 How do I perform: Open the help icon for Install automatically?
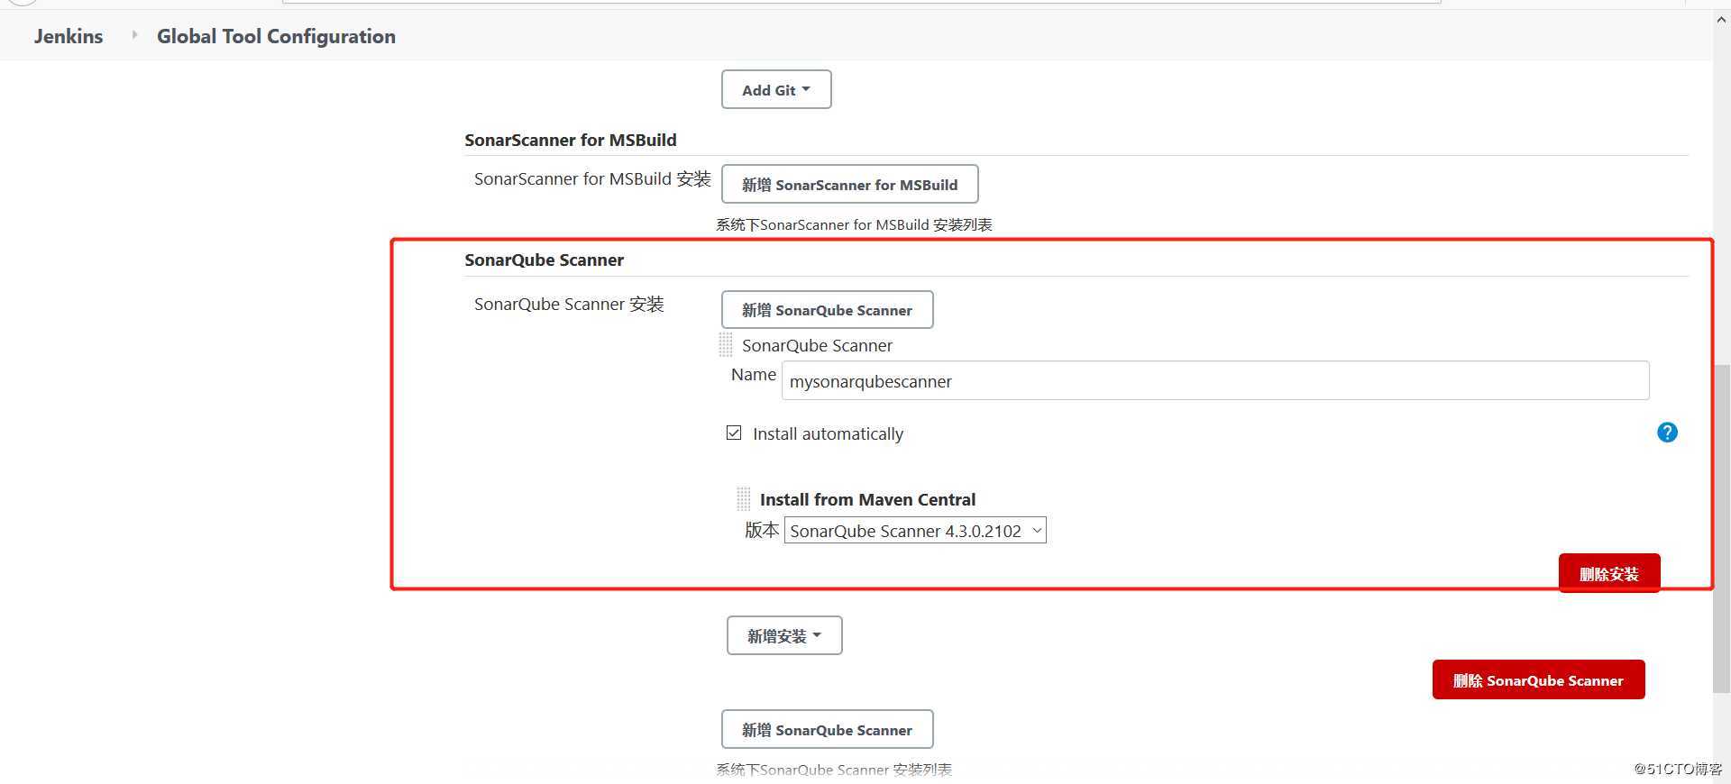[1667, 433]
